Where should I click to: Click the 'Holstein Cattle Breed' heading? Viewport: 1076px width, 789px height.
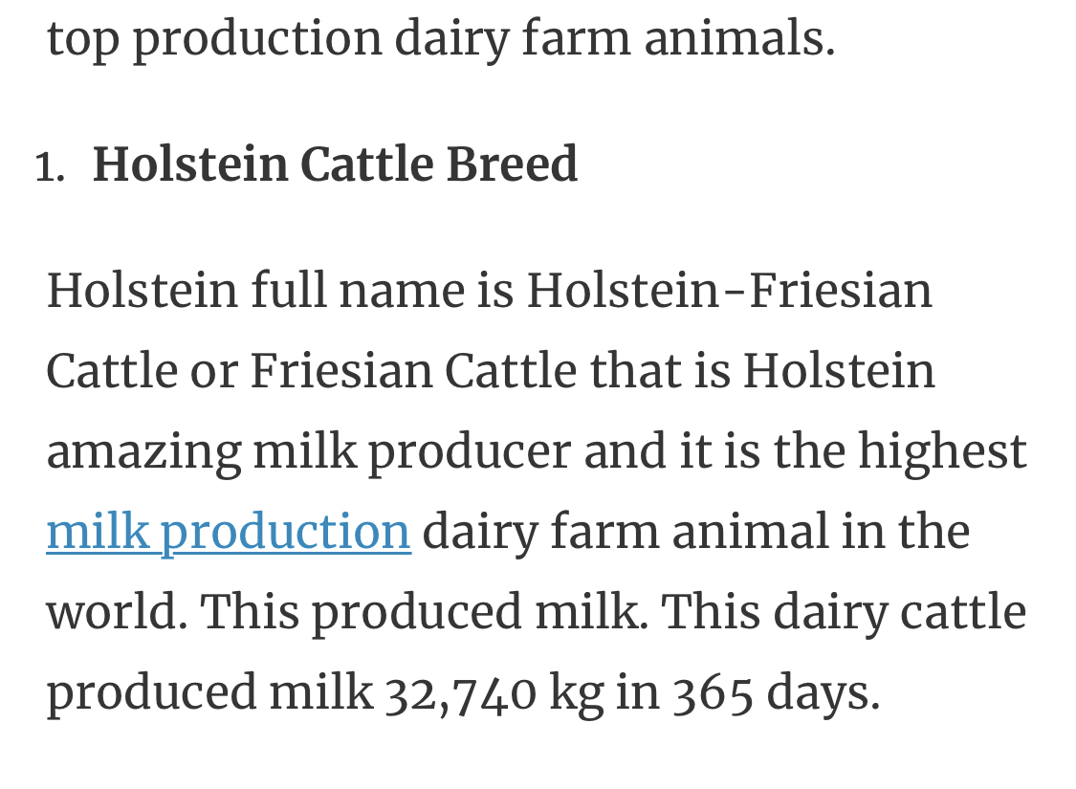[335, 164]
